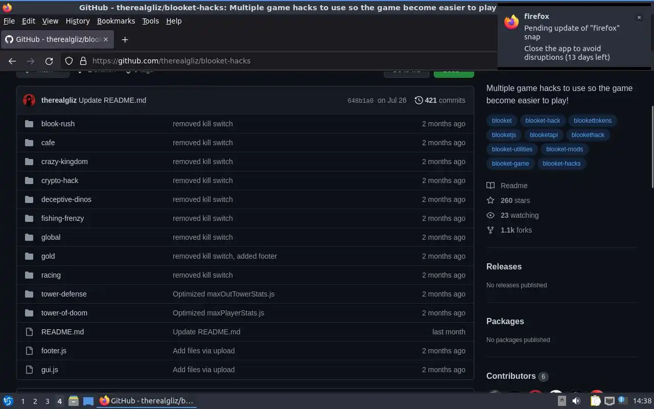Click the folder icon beside global
The width and height of the screenshot is (654, 409).
(x=29, y=237)
